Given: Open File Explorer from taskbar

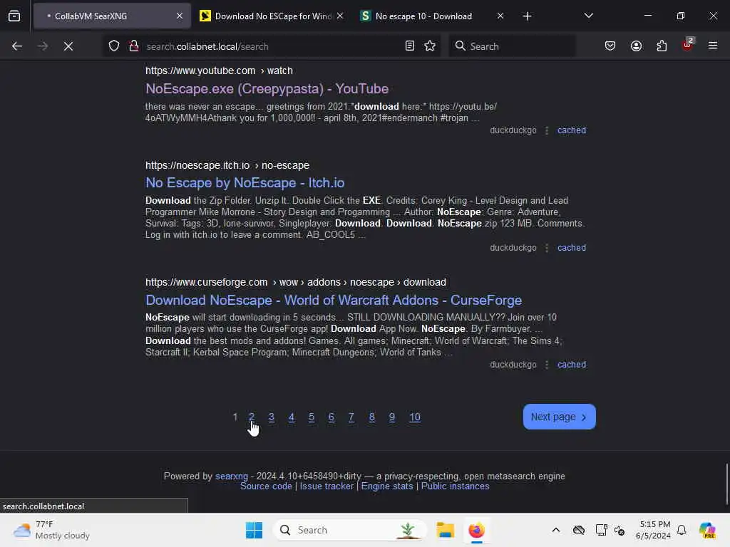Looking at the screenshot, I should pos(445,530).
